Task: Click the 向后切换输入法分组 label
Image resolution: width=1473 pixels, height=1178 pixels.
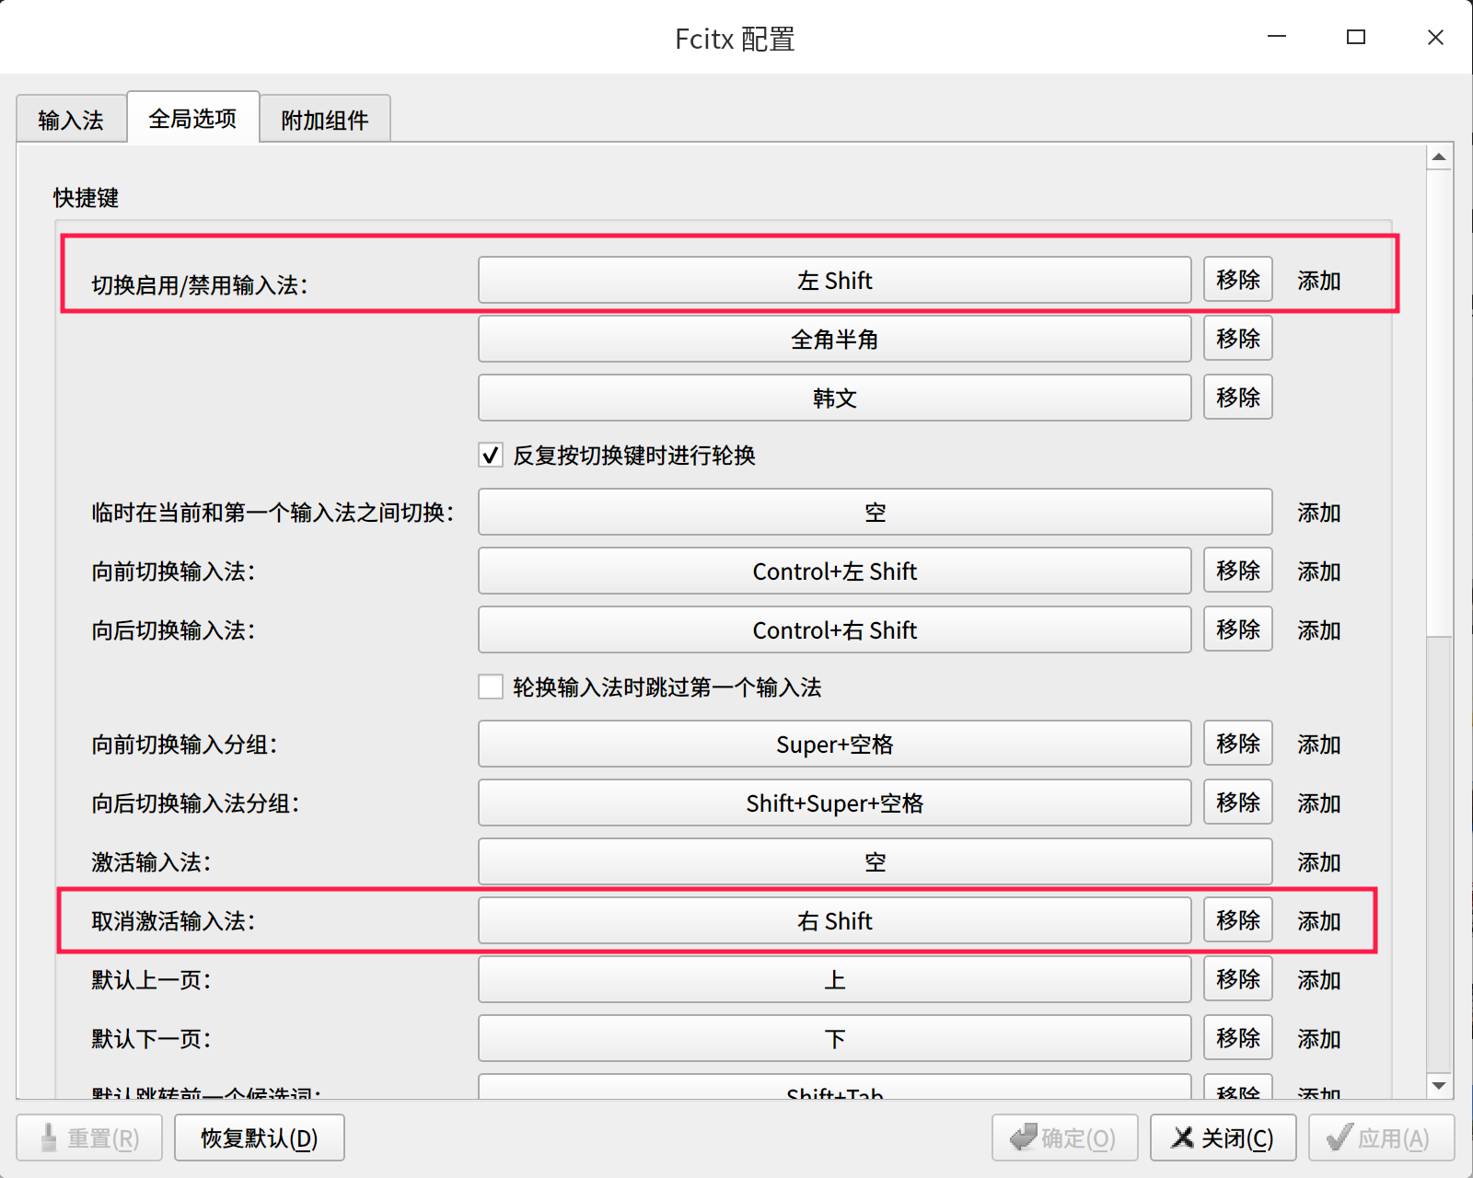Action: click(x=195, y=803)
